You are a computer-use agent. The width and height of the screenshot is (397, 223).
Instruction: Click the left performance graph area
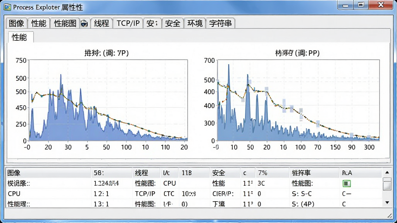point(109,100)
